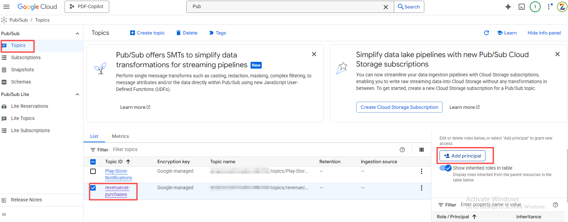Activate Cloud Shell terminal icon
This screenshot has height=222, width=568.
tap(522, 7)
